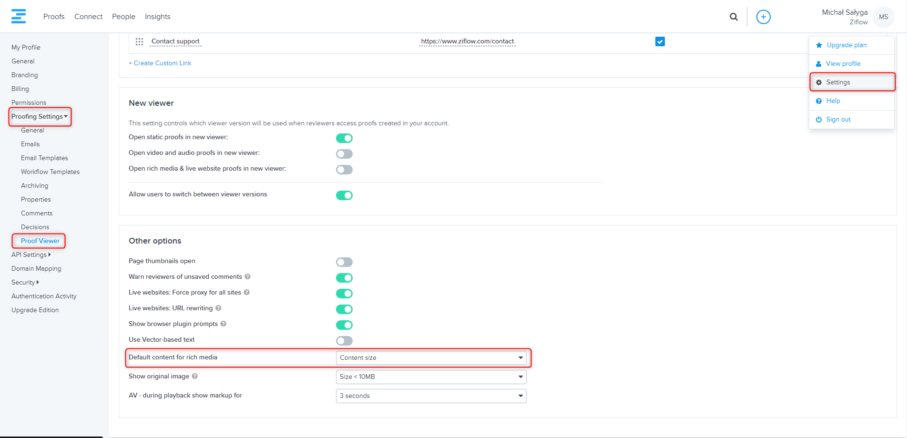Viewport: 907px width, 438px height.
Task: Enable video and audio proofs in new viewer
Action: point(344,154)
